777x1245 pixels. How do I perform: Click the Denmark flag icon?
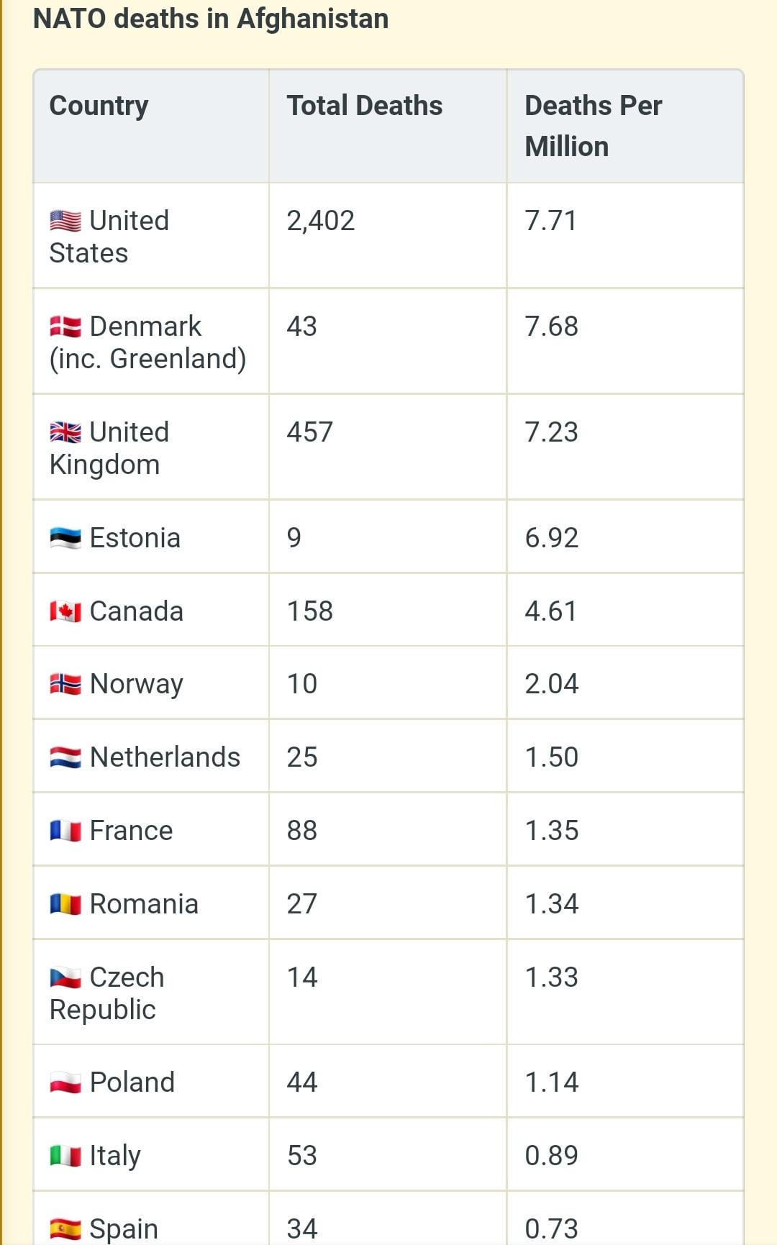[x=65, y=327]
